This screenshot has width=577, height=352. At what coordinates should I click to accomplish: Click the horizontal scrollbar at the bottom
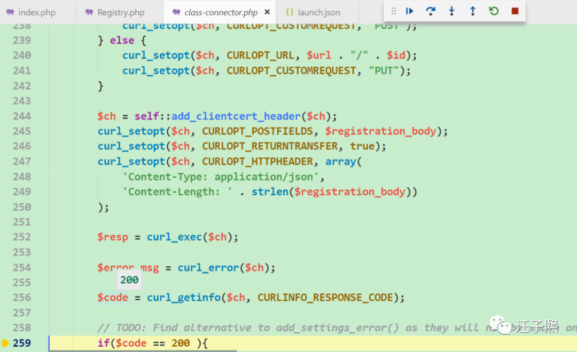point(143,351)
